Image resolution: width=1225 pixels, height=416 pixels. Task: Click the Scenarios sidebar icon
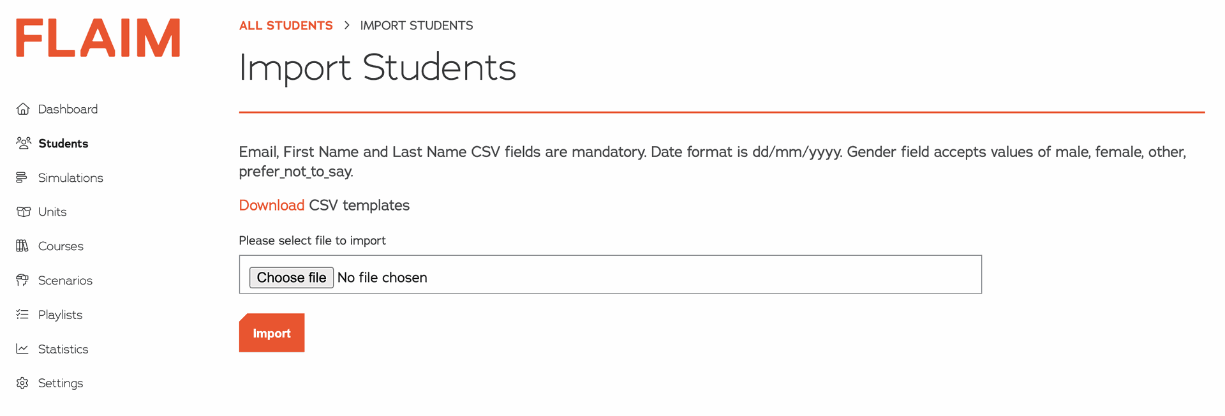coord(22,280)
